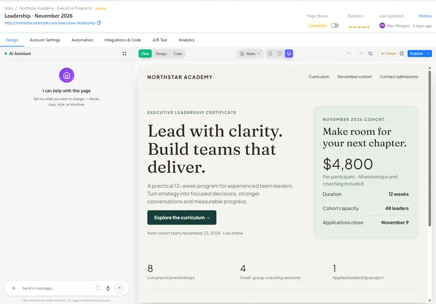Open the Integrations & Code tab
This screenshot has height=304, width=436.
[123, 40]
